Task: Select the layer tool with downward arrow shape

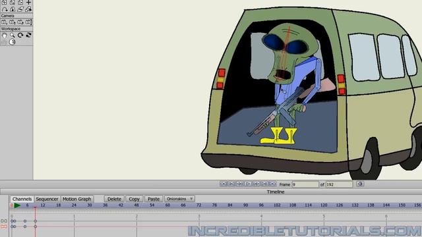Action: coord(13,9)
